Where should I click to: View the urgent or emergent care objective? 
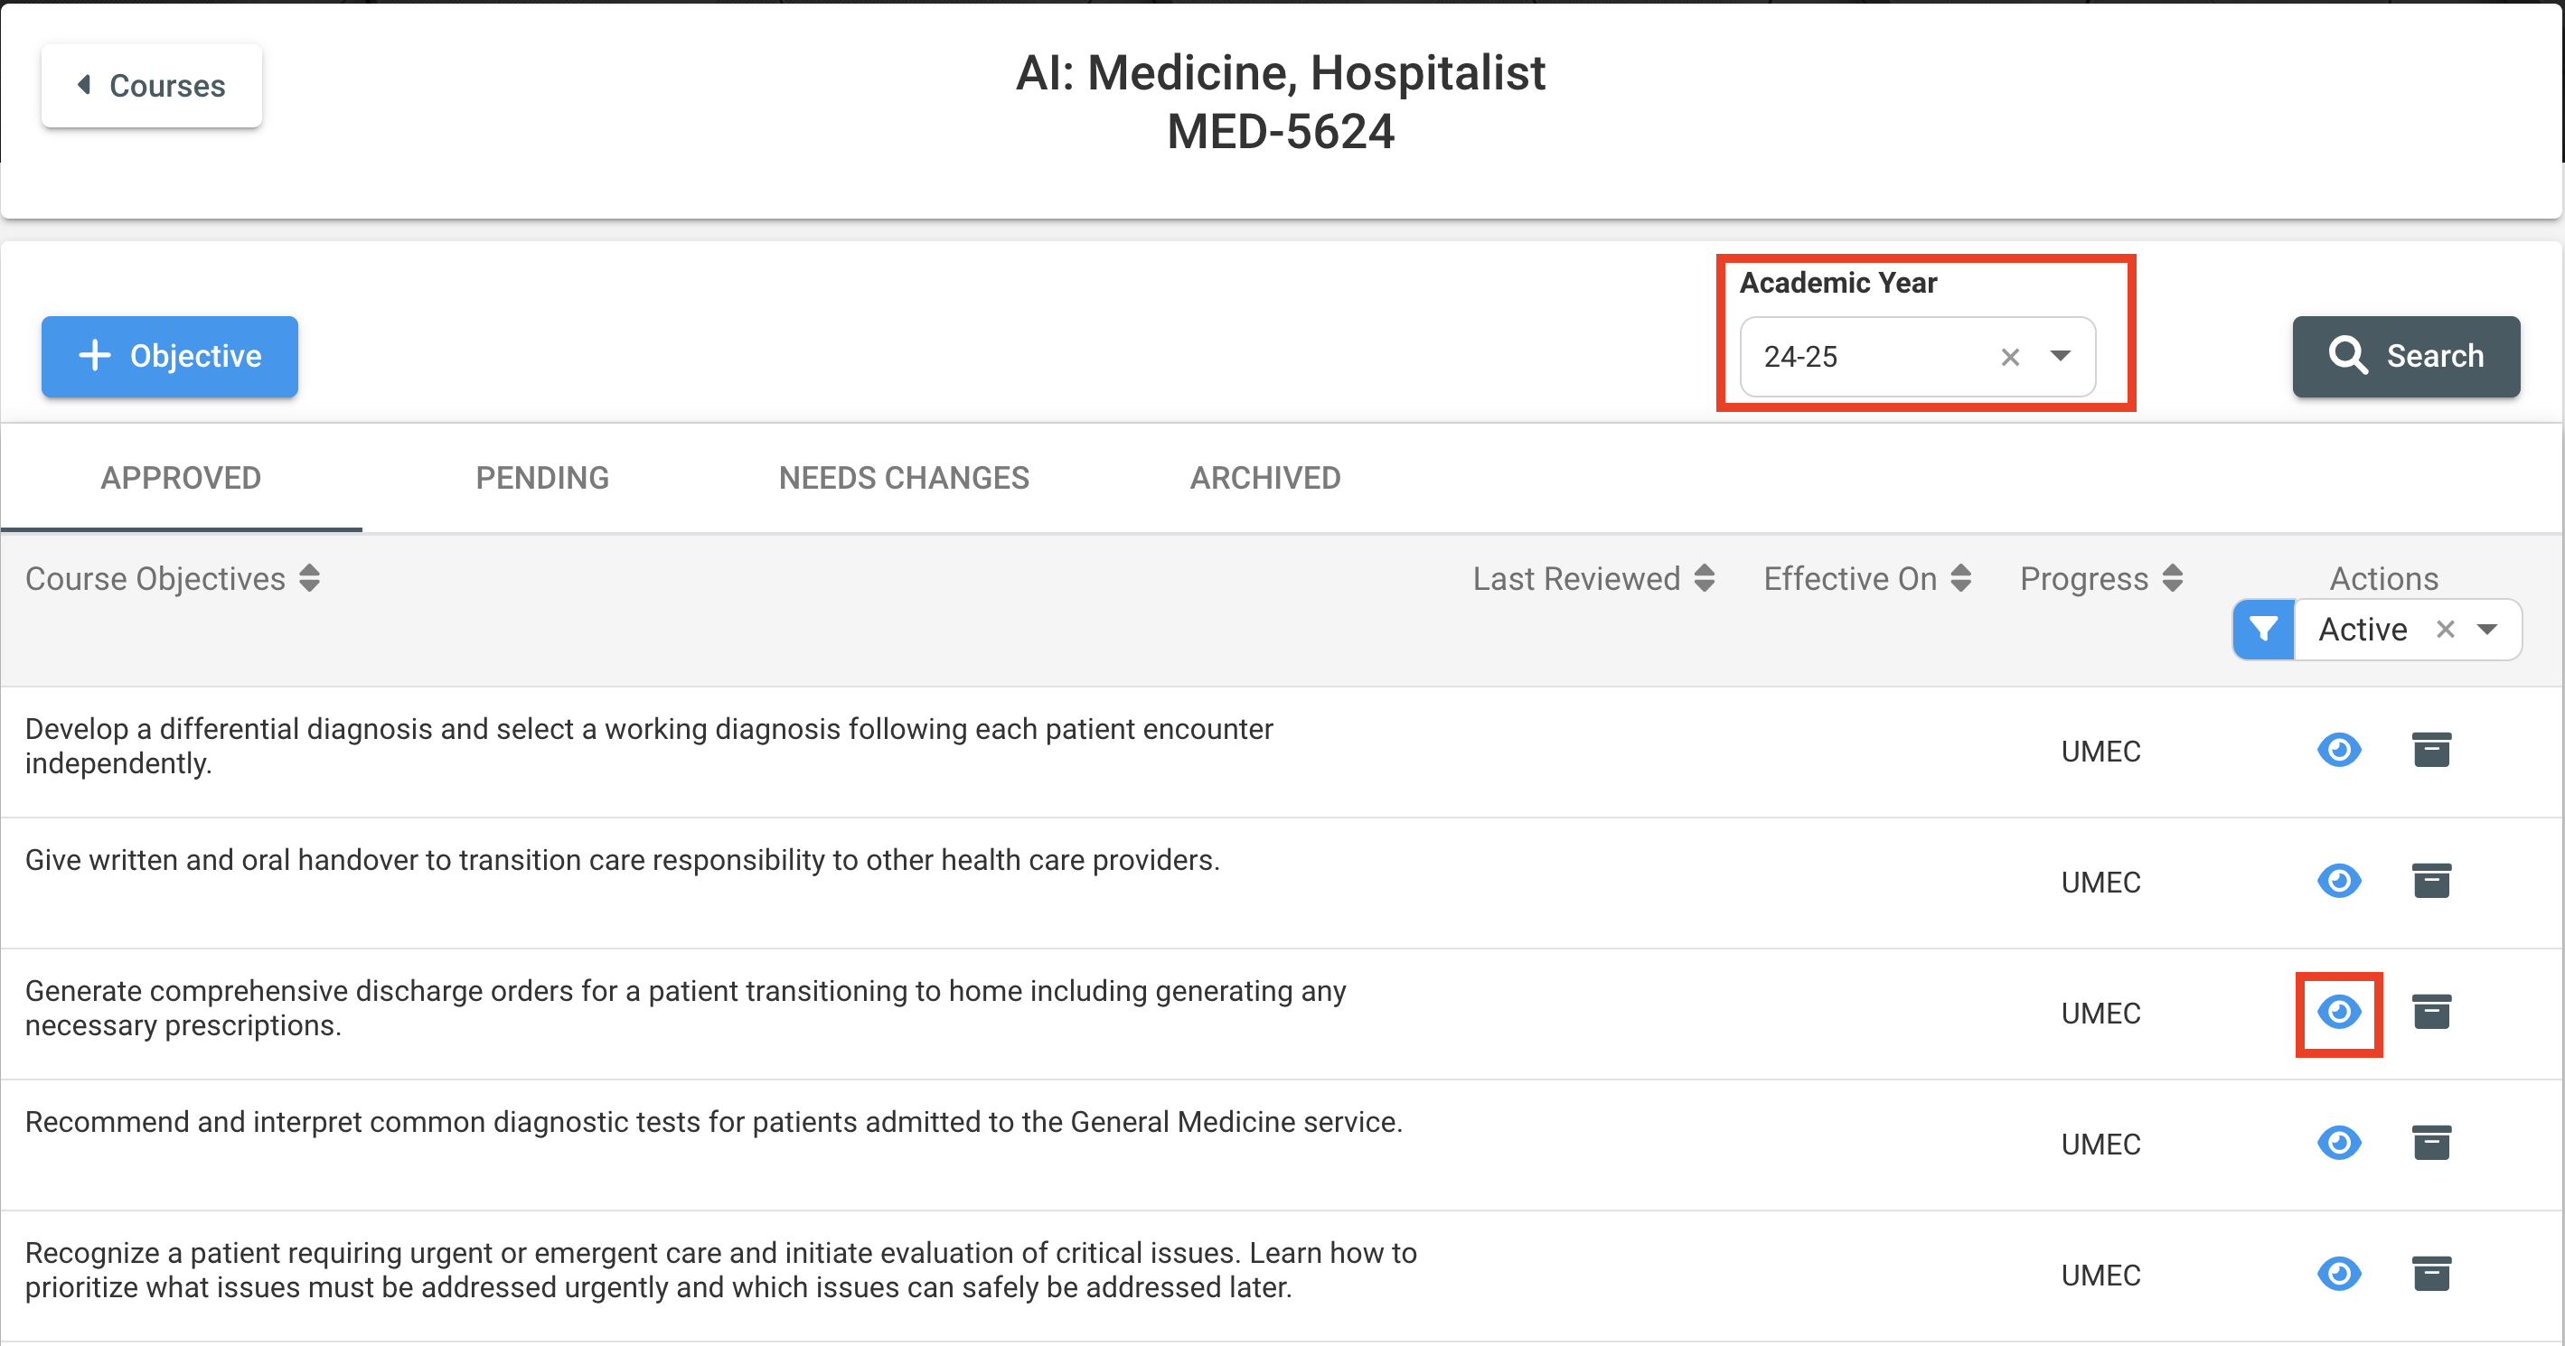point(2339,1275)
